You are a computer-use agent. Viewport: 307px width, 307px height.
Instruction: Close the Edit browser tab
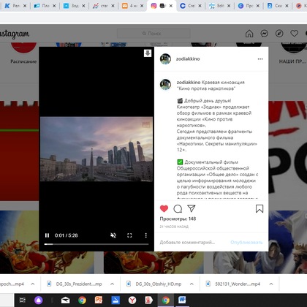229,6
